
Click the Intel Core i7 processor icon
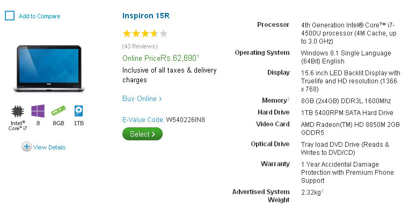[18, 111]
